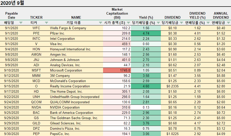Select the NVDA ticker cell

pos(36,107)
